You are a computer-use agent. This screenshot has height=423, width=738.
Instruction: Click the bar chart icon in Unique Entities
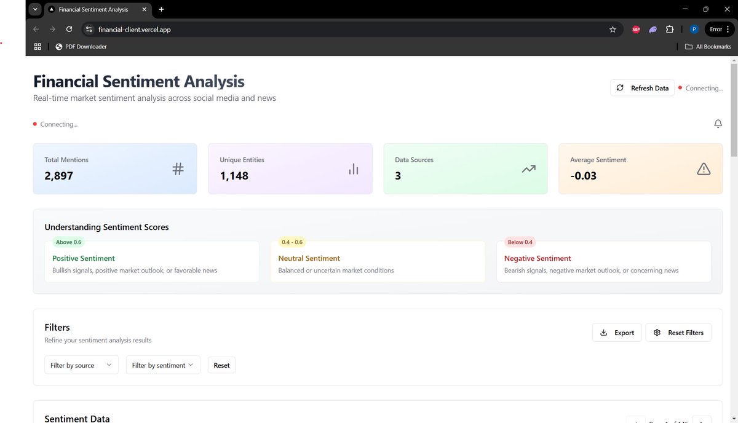(x=353, y=168)
